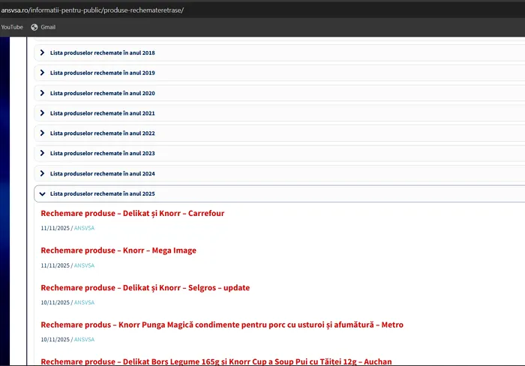
Task: Open the Knorr Punga Magică Metro recall
Action: point(221,325)
